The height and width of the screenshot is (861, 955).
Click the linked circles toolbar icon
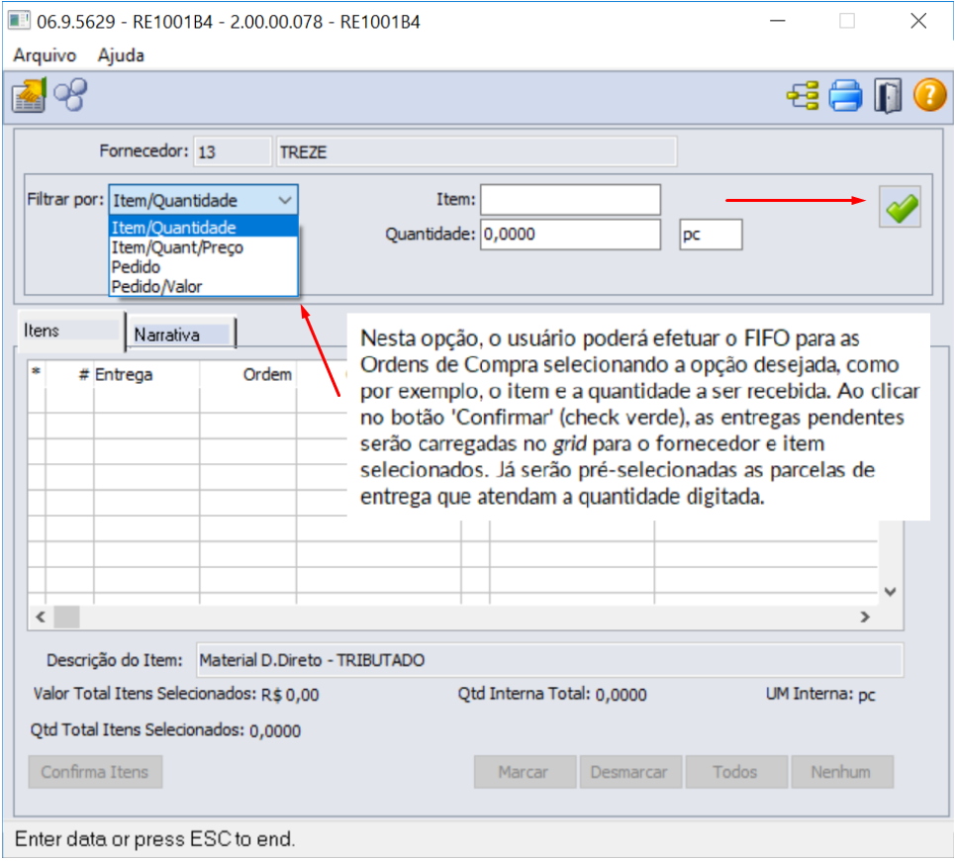tap(70, 95)
